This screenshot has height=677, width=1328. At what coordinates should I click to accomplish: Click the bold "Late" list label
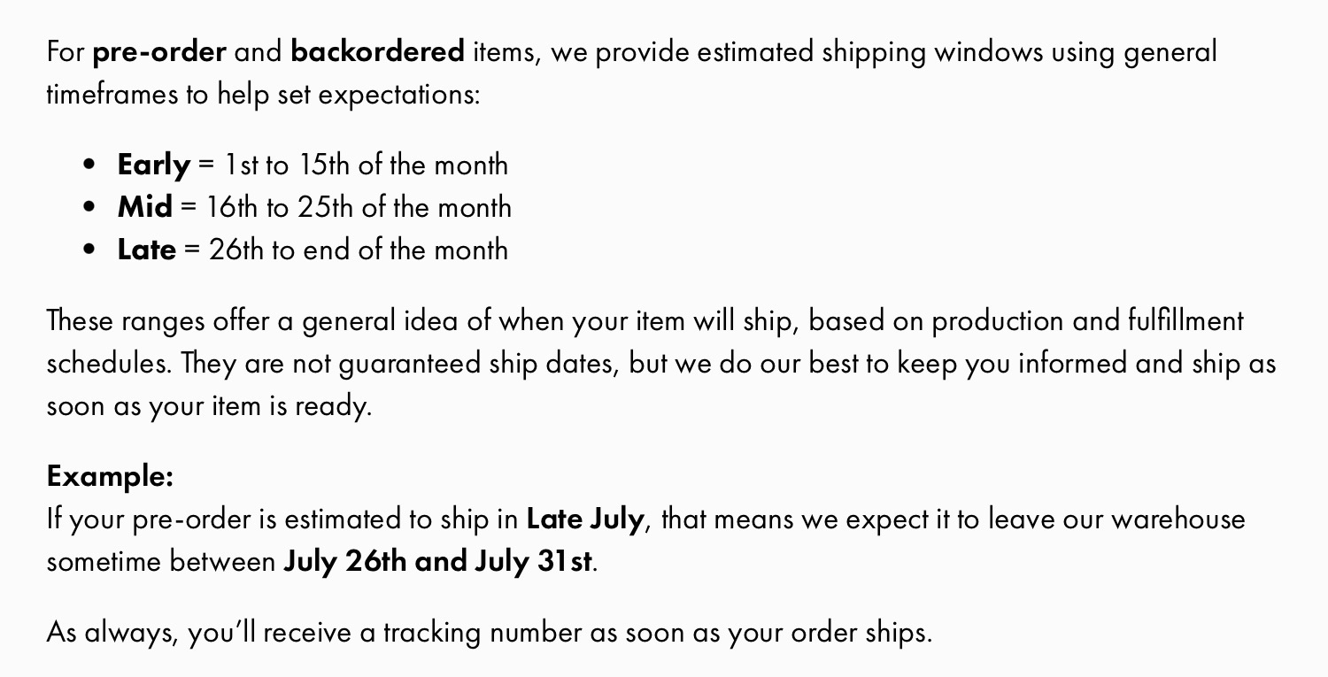(x=147, y=250)
